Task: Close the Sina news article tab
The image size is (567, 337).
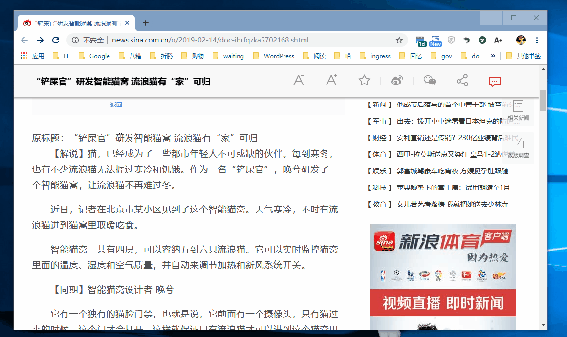Action: point(127,23)
